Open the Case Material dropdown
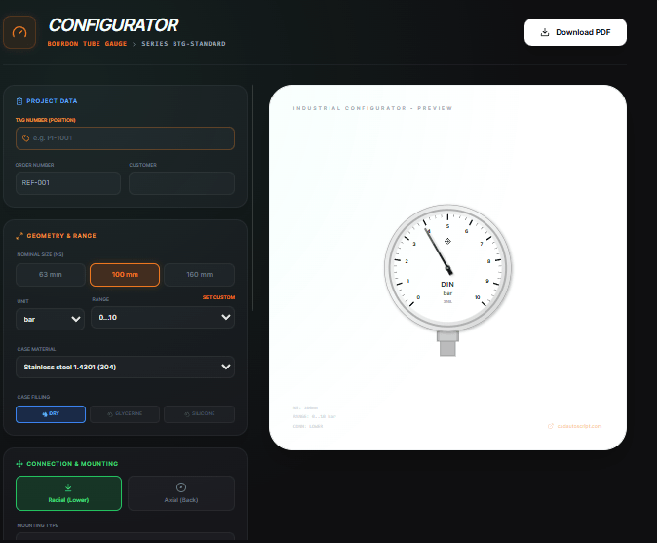Image resolution: width=659 pixels, height=543 pixels. [125, 367]
